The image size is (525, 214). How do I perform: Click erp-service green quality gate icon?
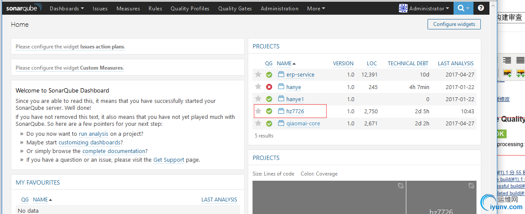click(x=269, y=75)
